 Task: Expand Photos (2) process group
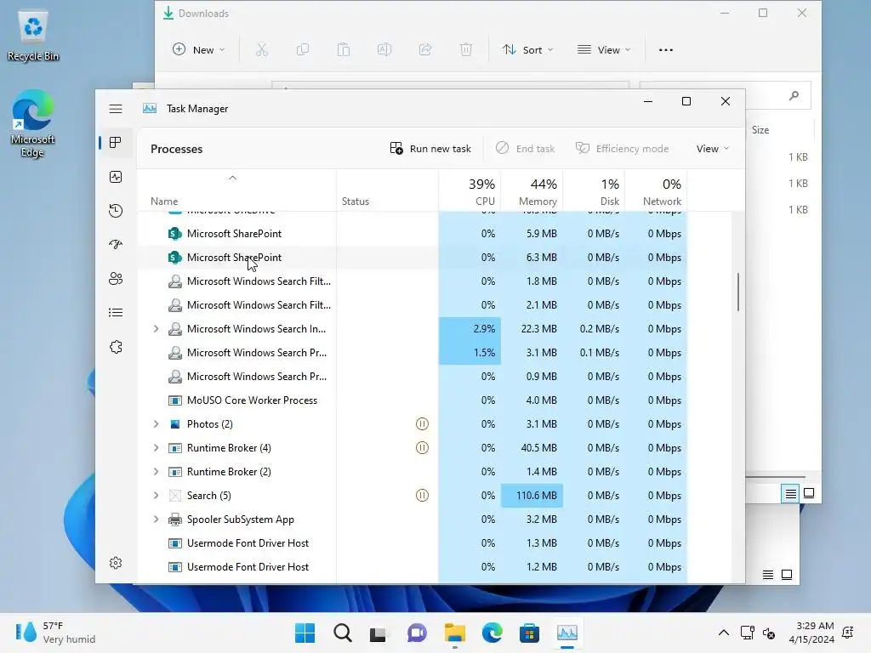(157, 423)
